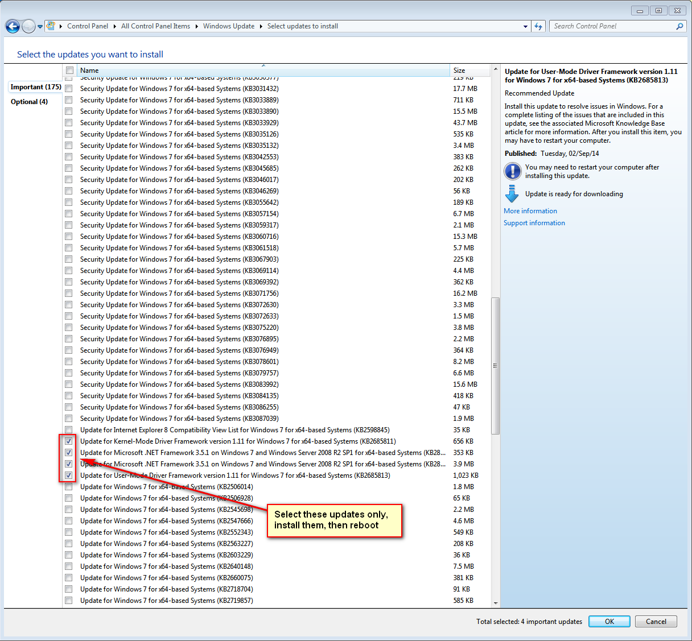Click the vertical scrollbar thumb
This screenshot has height=641, width=692.
point(495,366)
